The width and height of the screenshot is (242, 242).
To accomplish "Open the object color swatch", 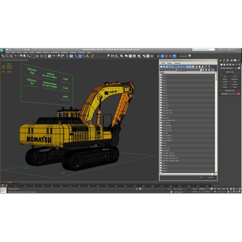I will click(239, 94).
